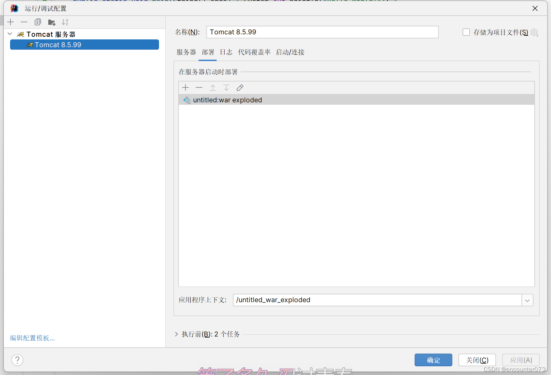This screenshot has width=551, height=375.
Task: Switch to the 代码覆盖率 tab
Action: tap(254, 52)
